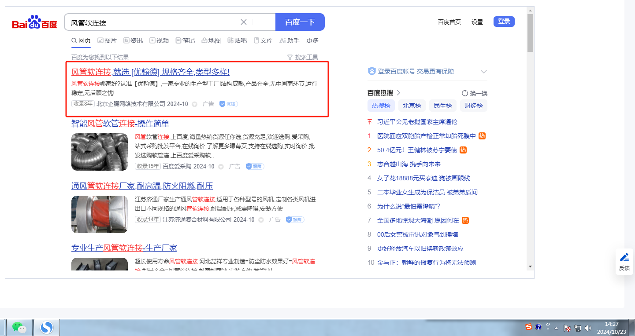Click the 登录 login button

point(504,22)
